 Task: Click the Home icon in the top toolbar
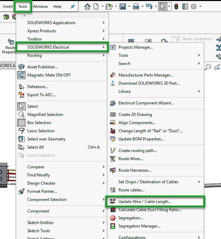88,6
